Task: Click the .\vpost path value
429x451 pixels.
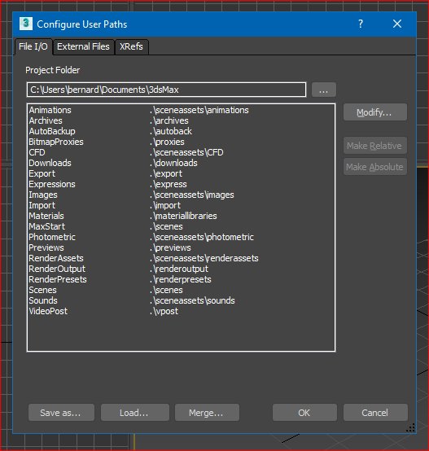Action: tap(164, 311)
